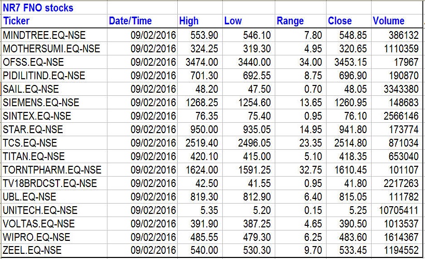This screenshot has height=259, width=425.
Task: Select the Date/Time column header
Action: [x=130, y=21]
